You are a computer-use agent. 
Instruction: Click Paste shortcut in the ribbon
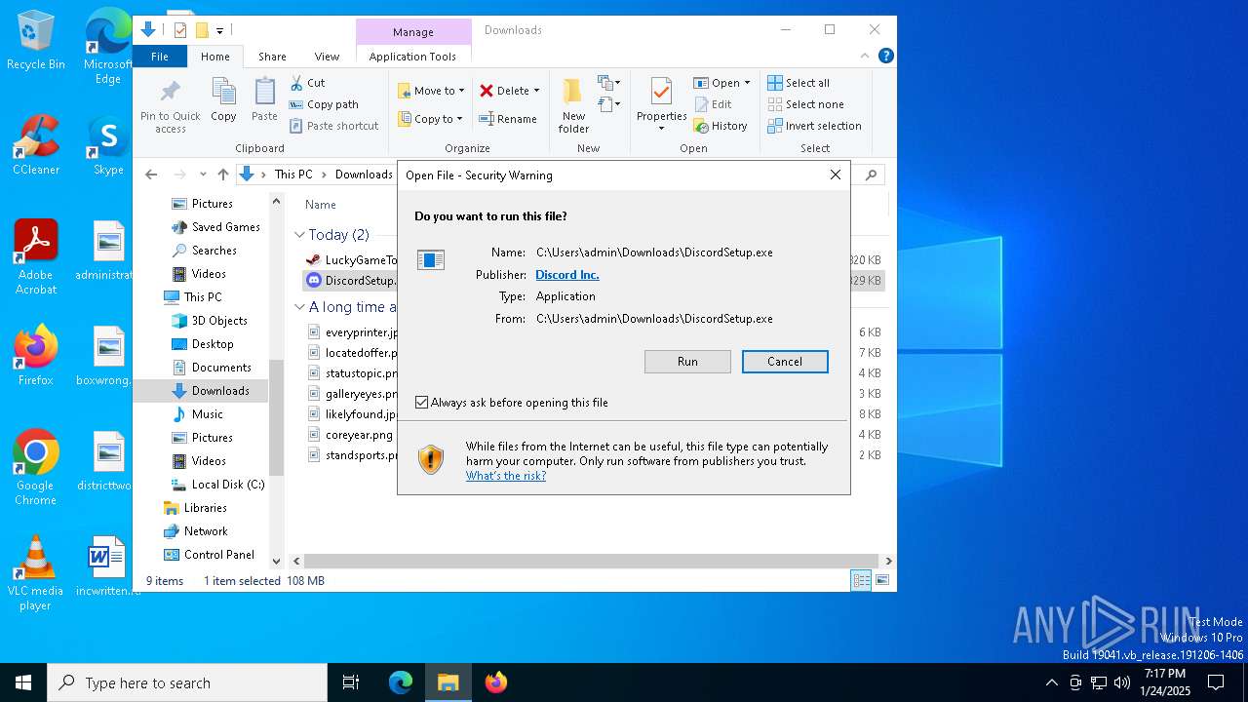[x=333, y=126]
